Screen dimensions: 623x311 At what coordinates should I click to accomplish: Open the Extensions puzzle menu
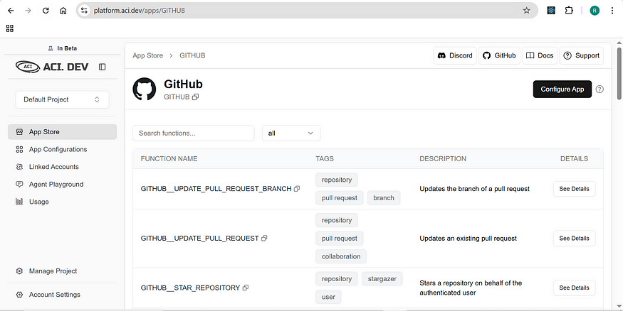coord(569,11)
